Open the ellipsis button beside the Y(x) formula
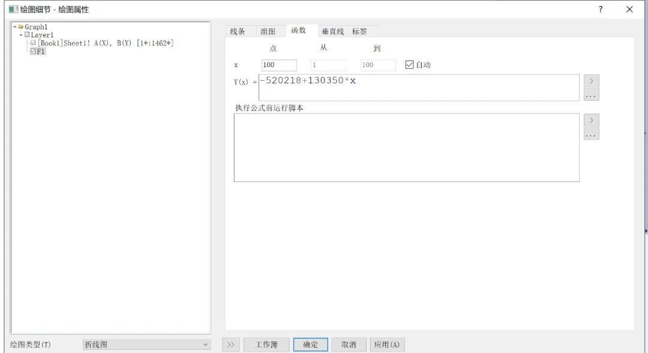648x353 pixels. coord(591,95)
